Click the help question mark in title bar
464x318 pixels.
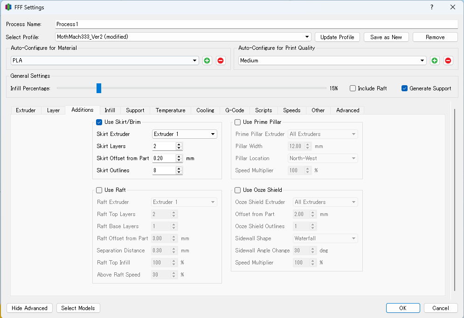coord(432,7)
